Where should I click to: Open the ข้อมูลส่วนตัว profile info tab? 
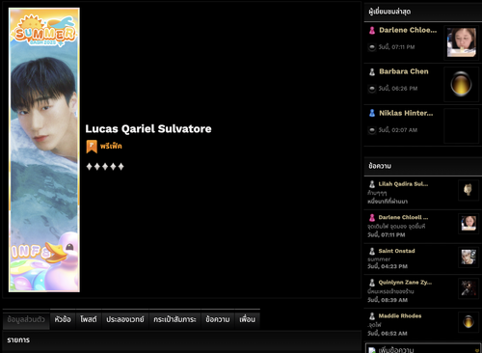point(26,319)
